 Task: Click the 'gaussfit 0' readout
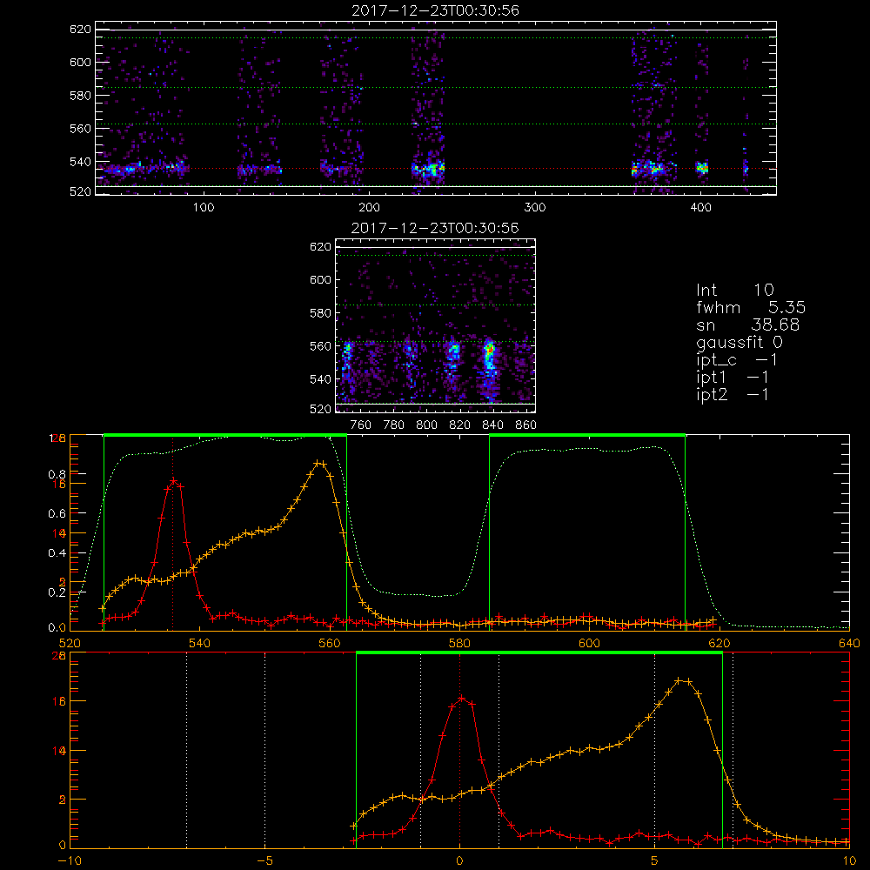(x=739, y=342)
